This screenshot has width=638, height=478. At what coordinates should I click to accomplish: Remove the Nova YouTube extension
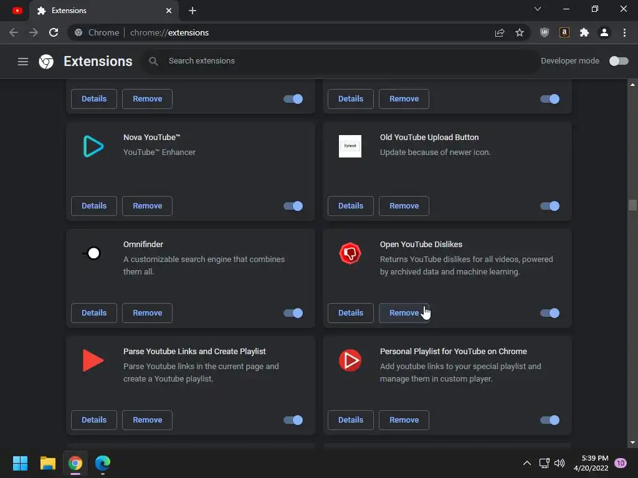147,205
